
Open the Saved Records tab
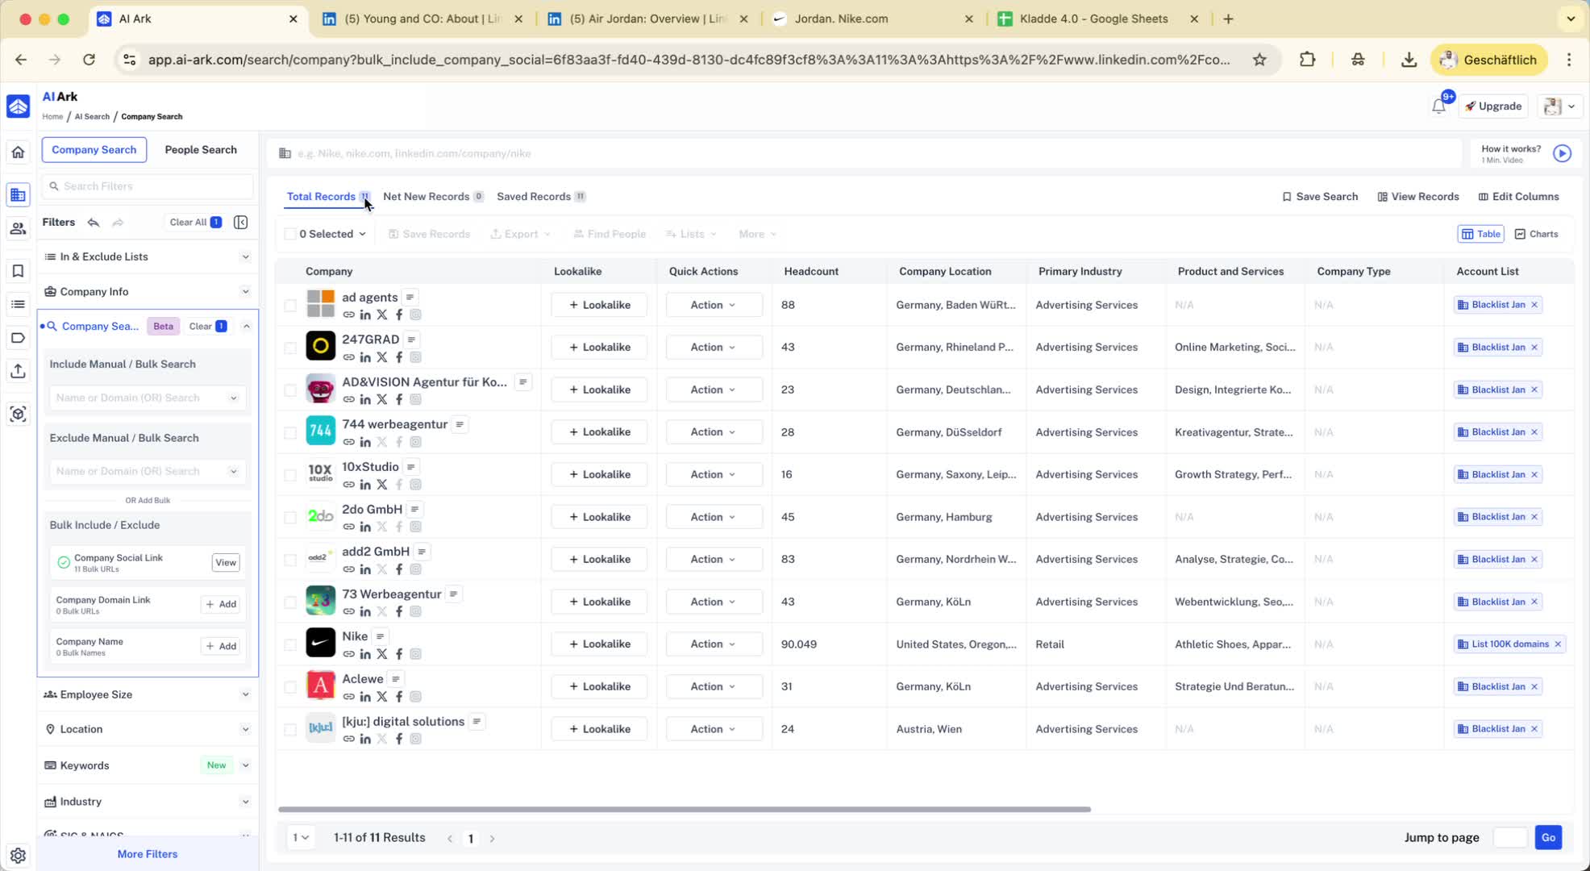[534, 197]
